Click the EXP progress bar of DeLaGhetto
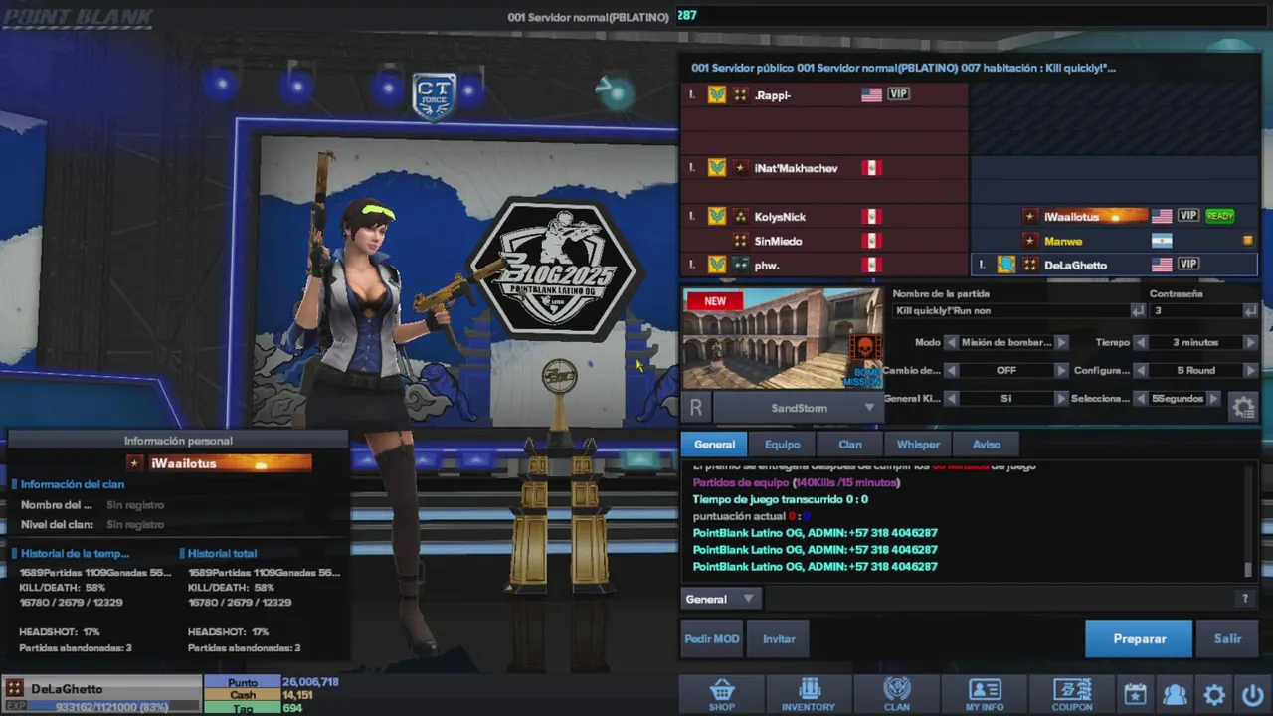This screenshot has width=1273, height=716. click(114, 706)
